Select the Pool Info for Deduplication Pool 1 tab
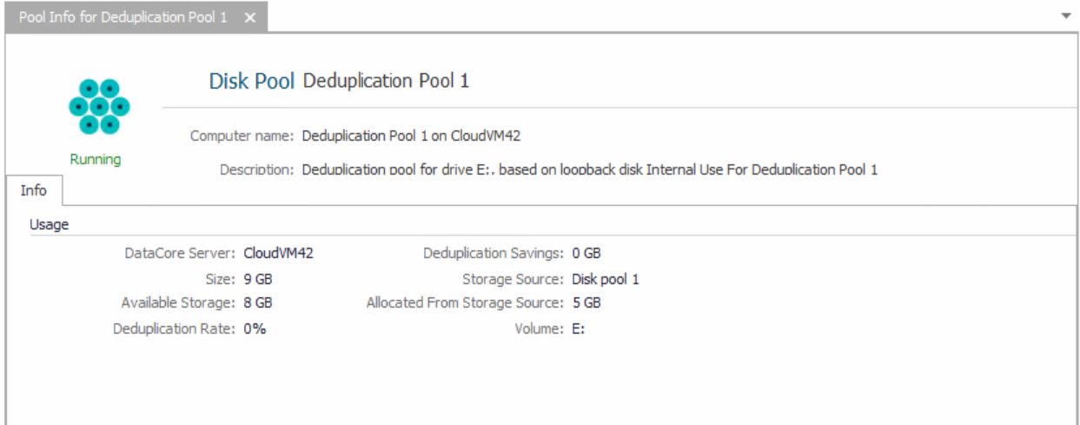This screenshot has width=1080, height=425. (x=122, y=18)
